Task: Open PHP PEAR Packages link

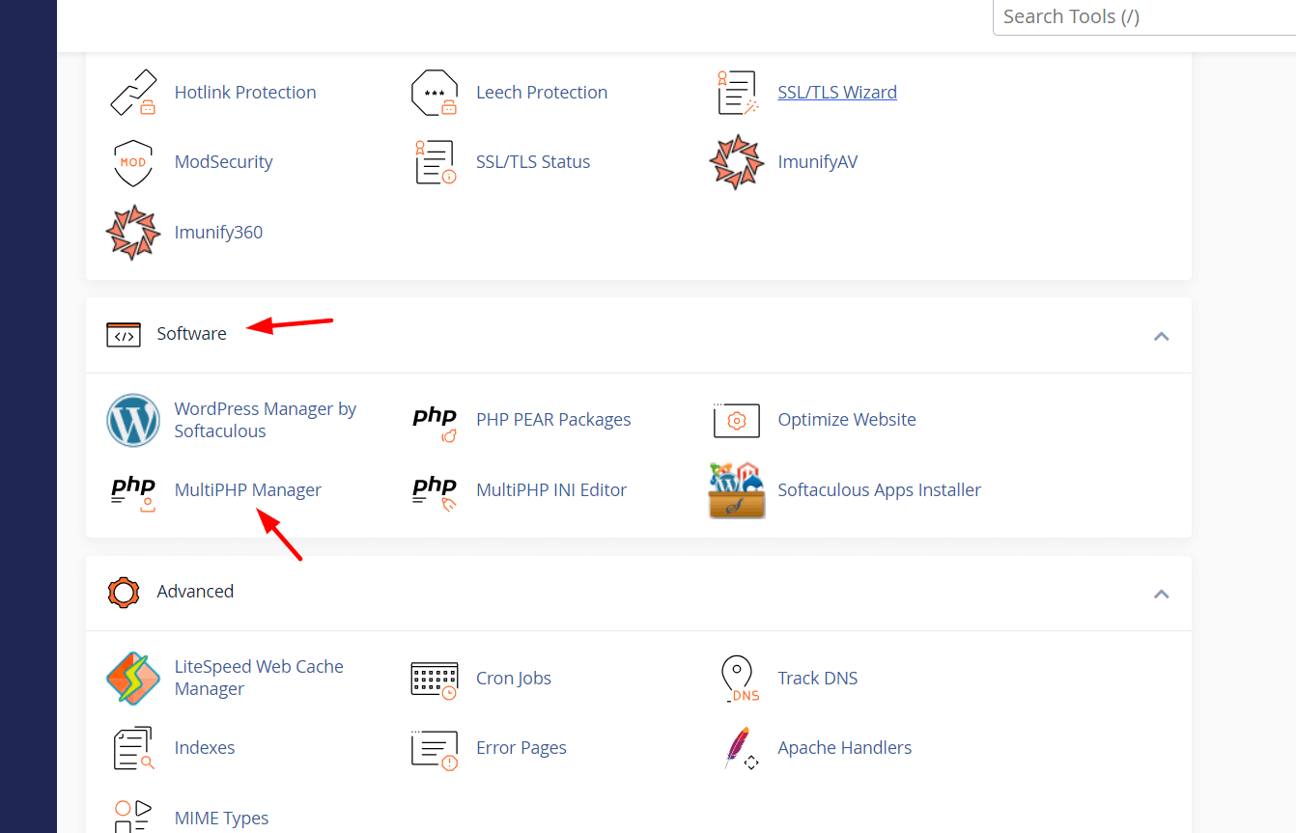Action: (x=553, y=420)
